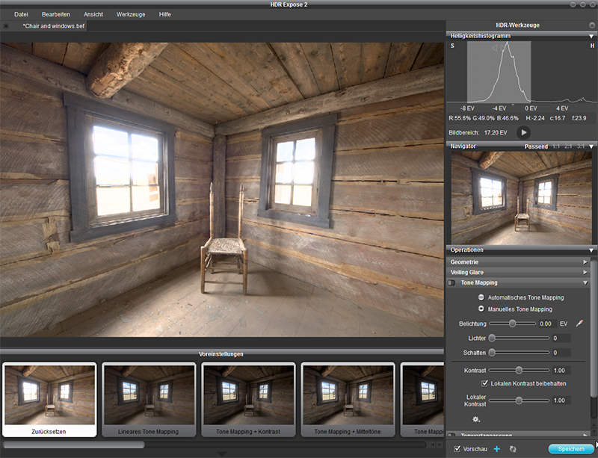Click the S shadows indicator in the histogram

(452, 46)
